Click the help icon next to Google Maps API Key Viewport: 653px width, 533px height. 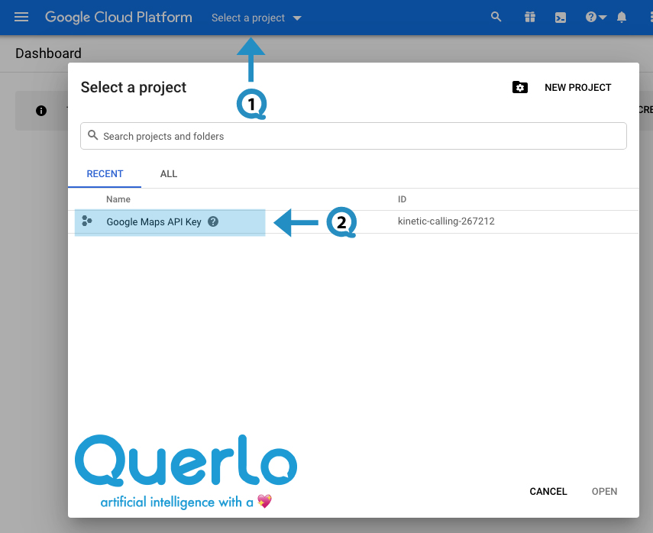tap(213, 221)
